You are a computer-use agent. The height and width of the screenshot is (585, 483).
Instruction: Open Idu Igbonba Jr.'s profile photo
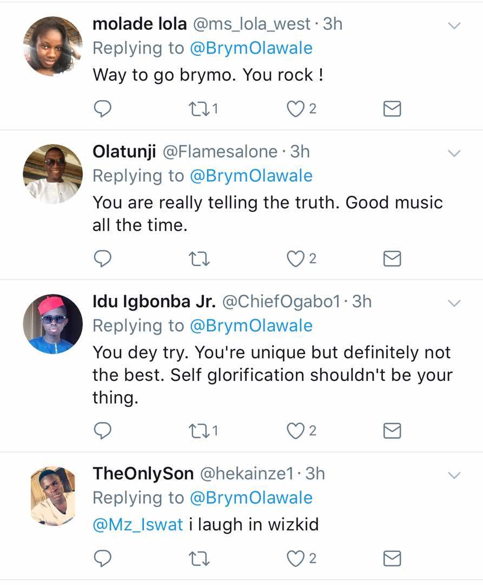(52, 324)
